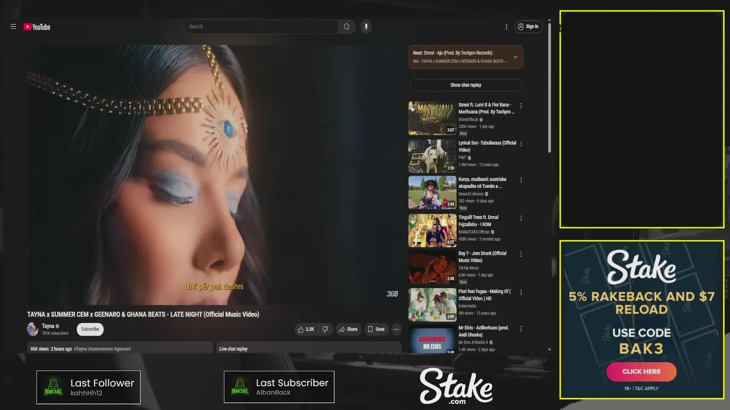Click the Stake logo in ad banner

[x=641, y=267]
